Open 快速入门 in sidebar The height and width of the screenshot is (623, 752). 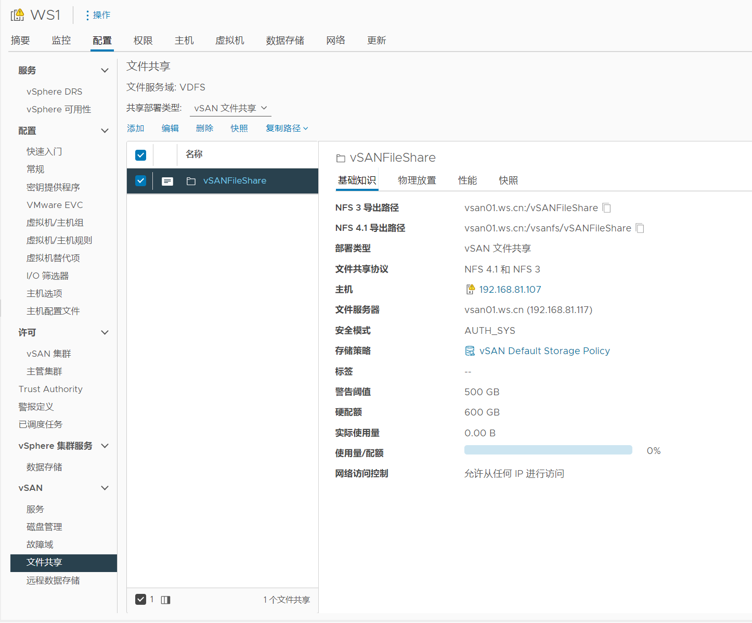pos(44,151)
